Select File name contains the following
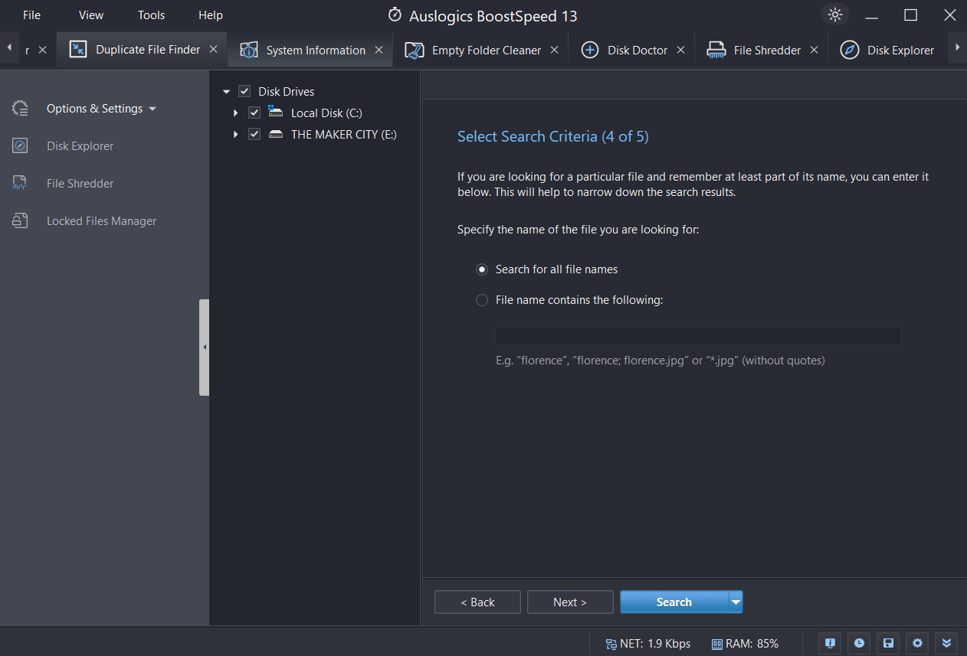The width and height of the screenshot is (967, 656). pos(482,300)
